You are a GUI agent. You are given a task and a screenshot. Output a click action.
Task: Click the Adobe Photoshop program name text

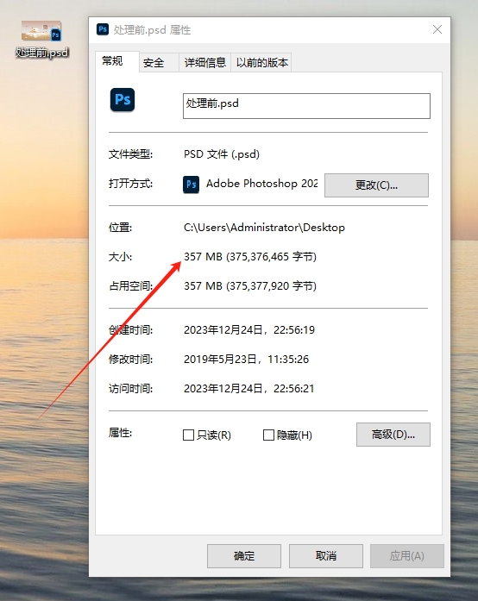coord(262,184)
